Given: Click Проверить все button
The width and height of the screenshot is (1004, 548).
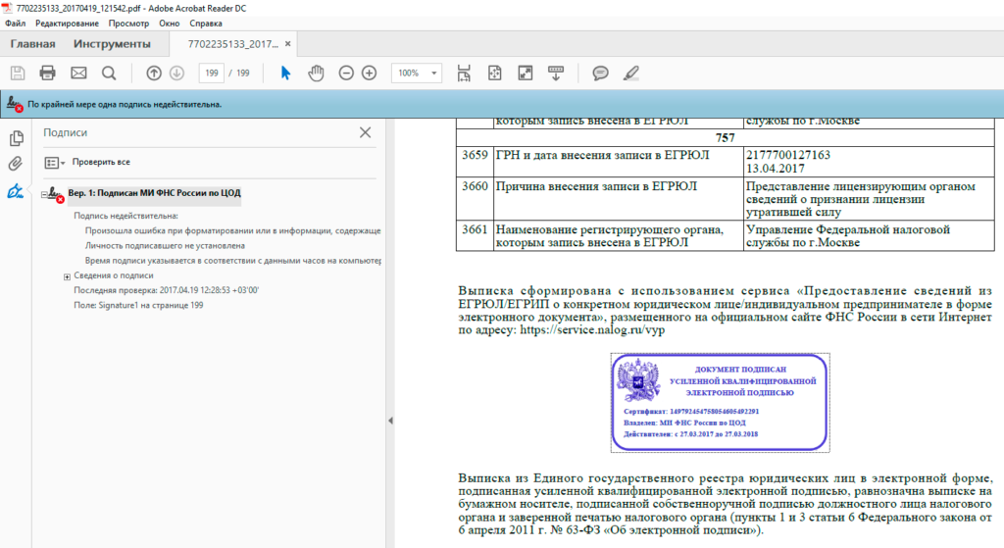Looking at the screenshot, I should click(101, 162).
